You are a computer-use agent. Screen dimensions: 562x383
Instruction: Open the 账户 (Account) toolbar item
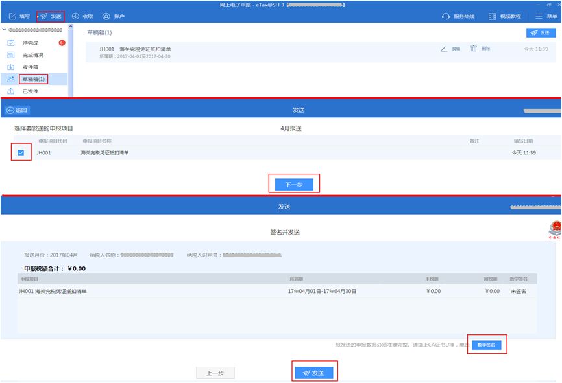click(106, 16)
